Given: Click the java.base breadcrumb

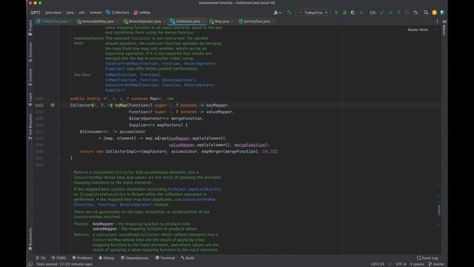Looking at the screenshot, I should pos(53,13).
